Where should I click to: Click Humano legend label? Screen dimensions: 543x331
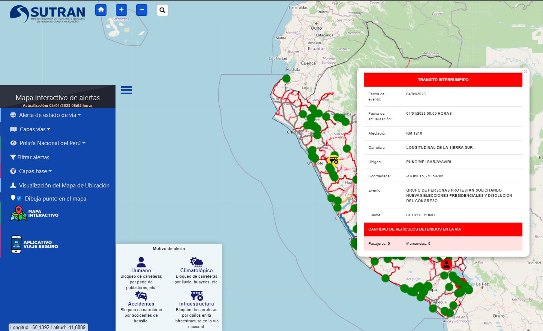(x=141, y=270)
